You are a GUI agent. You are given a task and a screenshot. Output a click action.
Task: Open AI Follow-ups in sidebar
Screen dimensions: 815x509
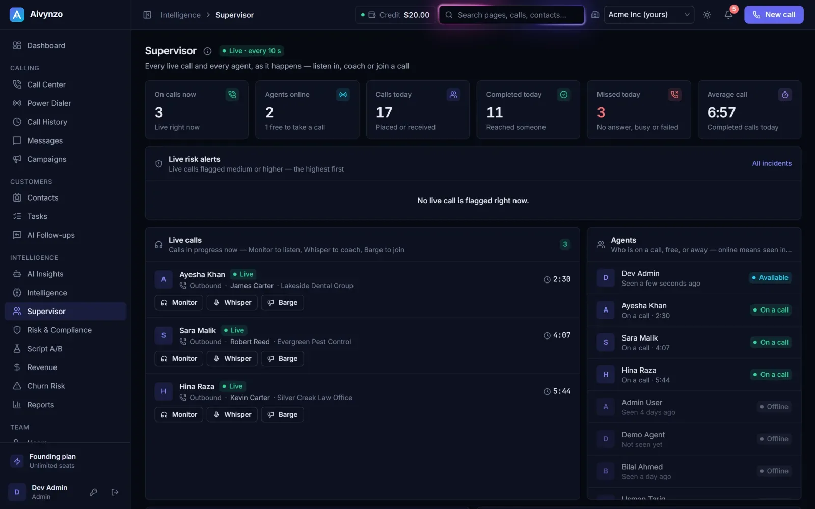[65, 235]
